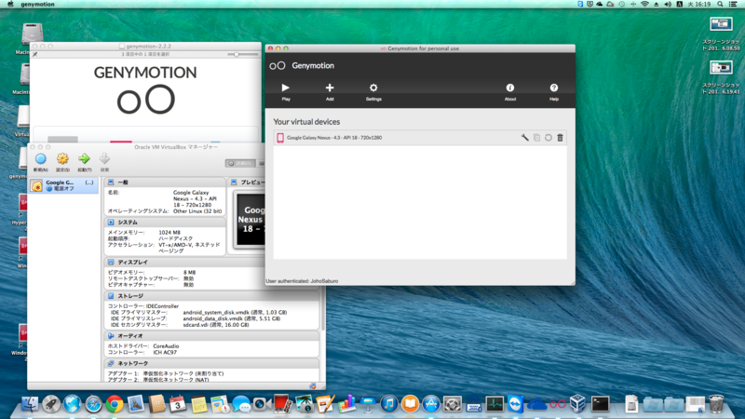Click the Wi-Fi status icon in menu bar
Viewport: 745px width, 419px height.
point(644,4)
